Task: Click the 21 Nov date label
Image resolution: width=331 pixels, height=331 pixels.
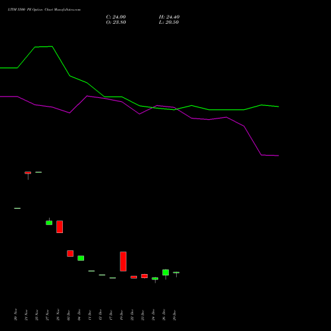Action: pos(26,314)
